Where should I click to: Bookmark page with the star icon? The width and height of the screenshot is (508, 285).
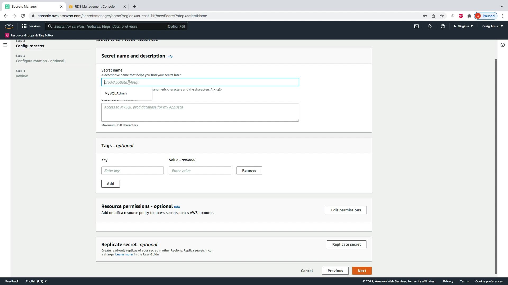point(442,16)
